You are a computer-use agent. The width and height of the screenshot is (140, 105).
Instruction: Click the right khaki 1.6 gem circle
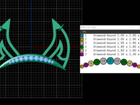[x=130, y=63]
